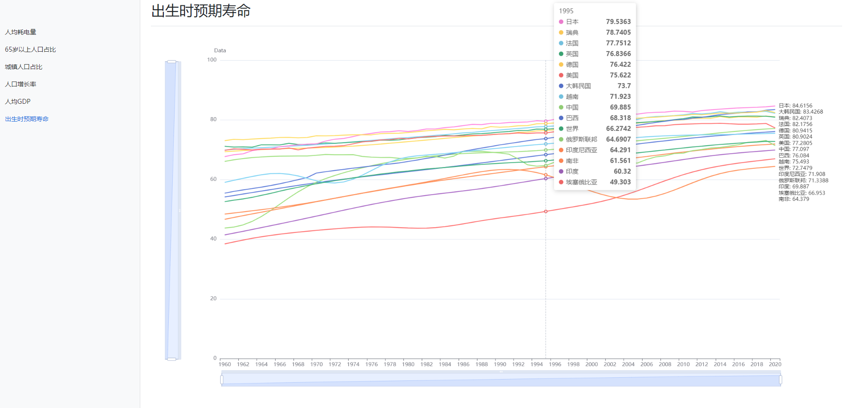
Task: Click the 1960 x-axis label
Action: (225, 364)
